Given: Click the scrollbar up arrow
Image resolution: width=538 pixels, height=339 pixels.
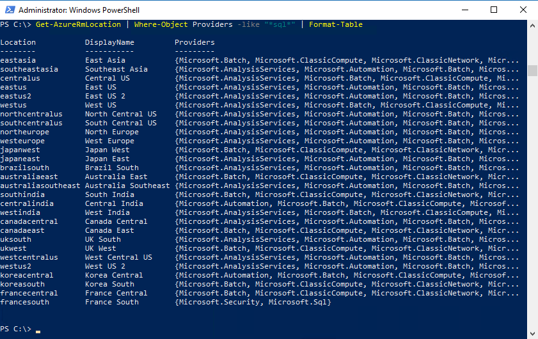Looking at the screenshot, I should (x=532, y=25).
